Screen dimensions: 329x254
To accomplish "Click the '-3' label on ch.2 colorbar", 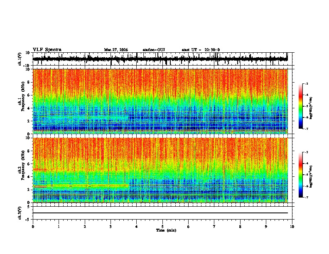I will 307,152.
